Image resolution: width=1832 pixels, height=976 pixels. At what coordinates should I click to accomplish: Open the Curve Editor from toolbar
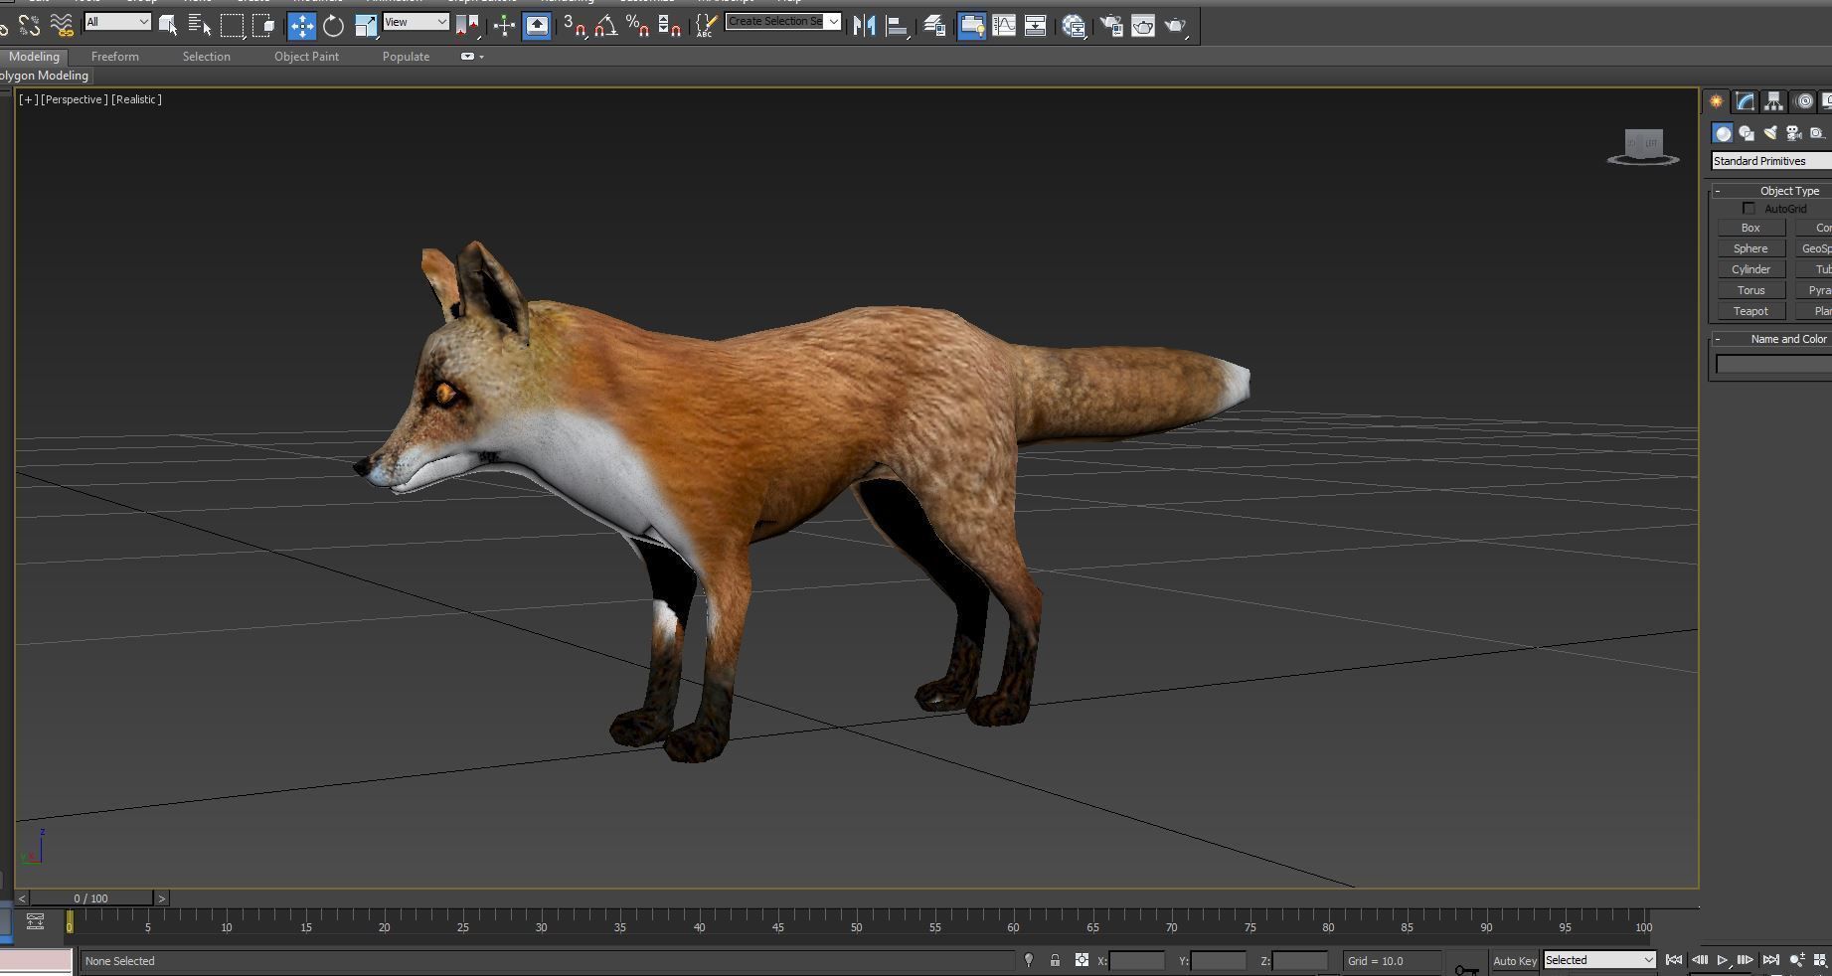click(1004, 26)
